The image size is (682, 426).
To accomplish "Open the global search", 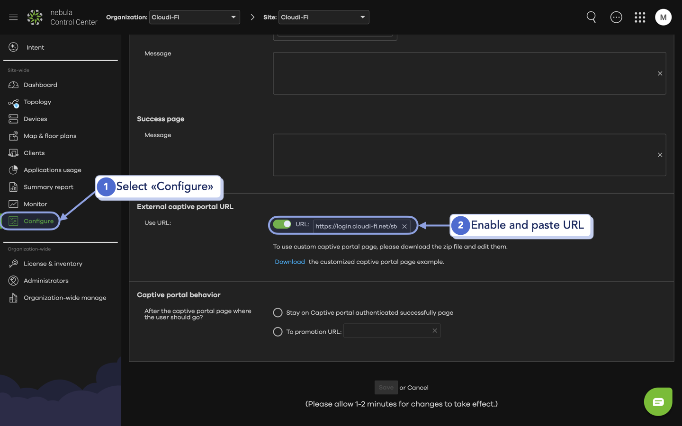I will point(591,17).
